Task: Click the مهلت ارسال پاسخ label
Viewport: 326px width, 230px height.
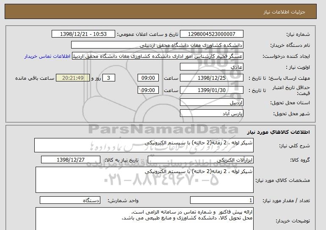Action: click(x=289, y=78)
